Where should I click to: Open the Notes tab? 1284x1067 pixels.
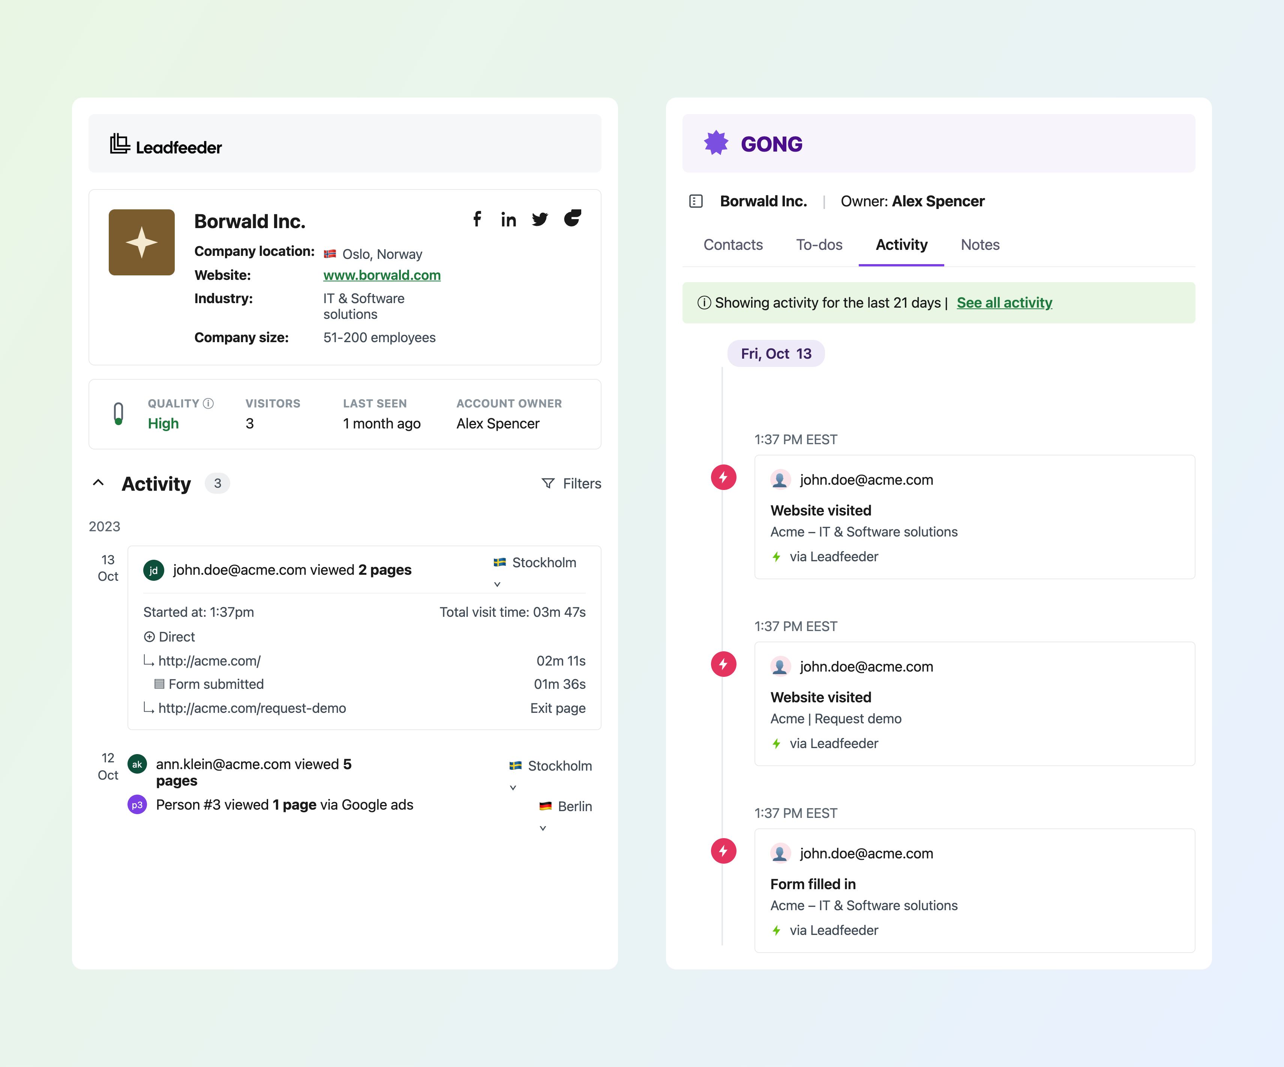tap(980, 245)
